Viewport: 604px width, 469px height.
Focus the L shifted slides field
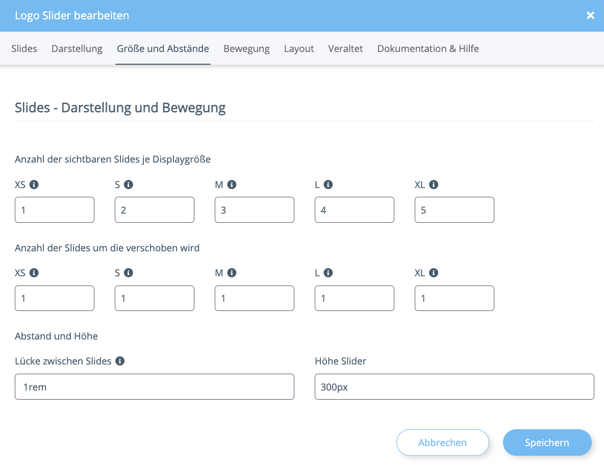[x=355, y=298]
